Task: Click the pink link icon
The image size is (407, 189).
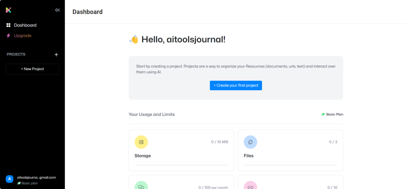Action: (250, 186)
